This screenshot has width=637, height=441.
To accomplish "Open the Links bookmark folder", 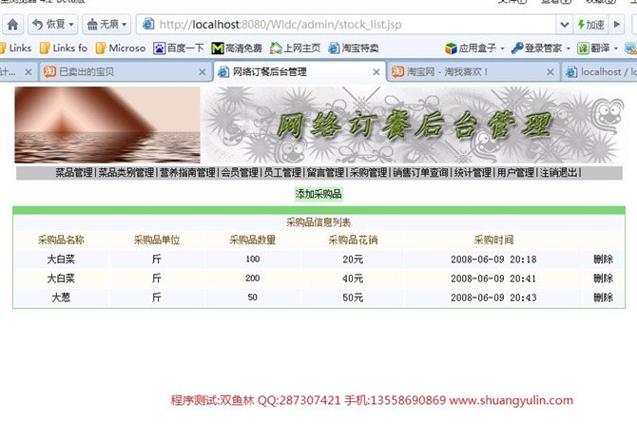I will click(16, 48).
